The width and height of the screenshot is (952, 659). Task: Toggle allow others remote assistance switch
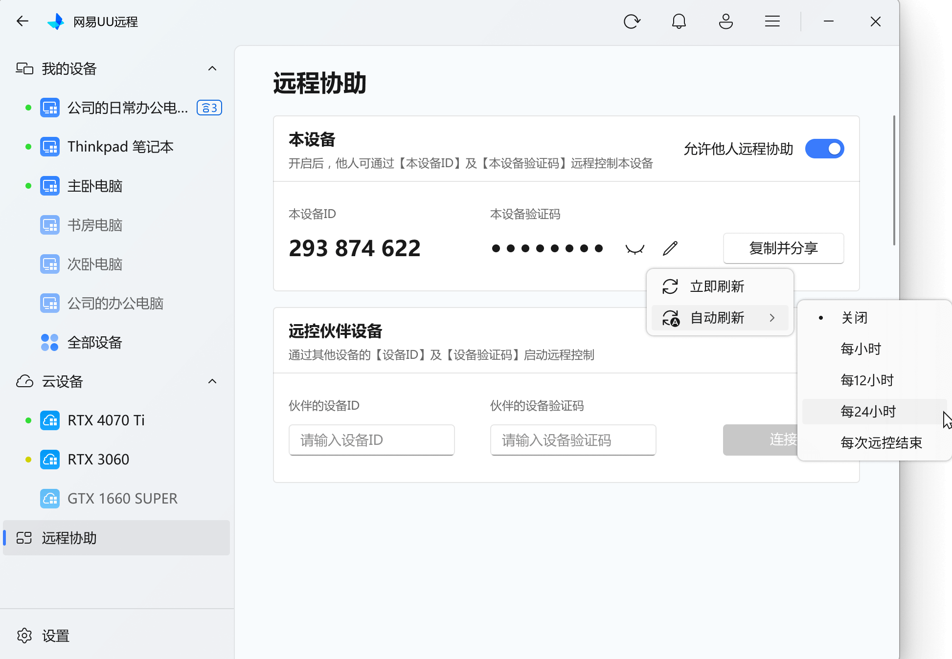pyautogui.click(x=824, y=149)
